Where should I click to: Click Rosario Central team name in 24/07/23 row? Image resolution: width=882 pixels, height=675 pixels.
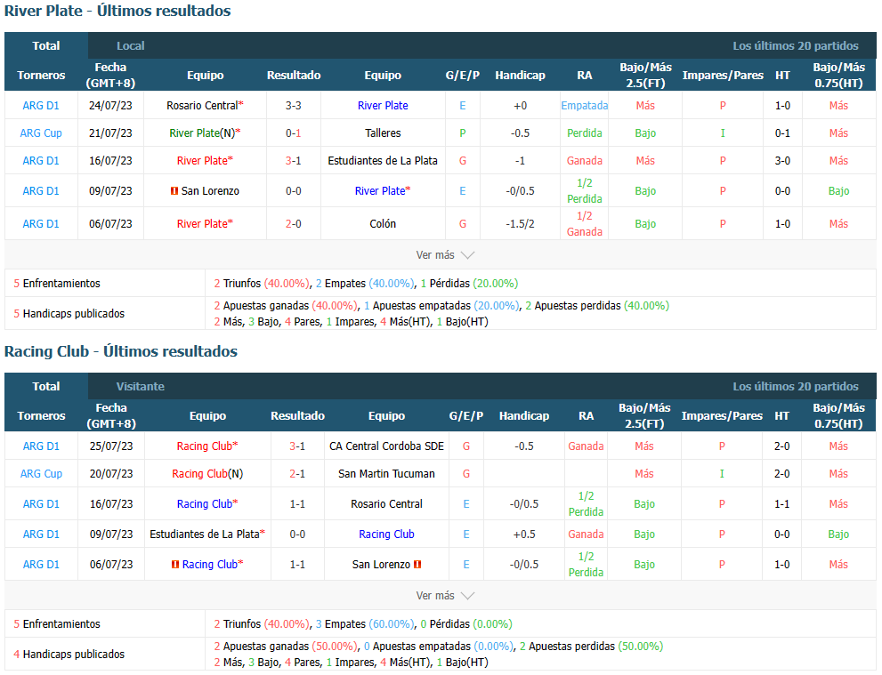click(x=203, y=106)
